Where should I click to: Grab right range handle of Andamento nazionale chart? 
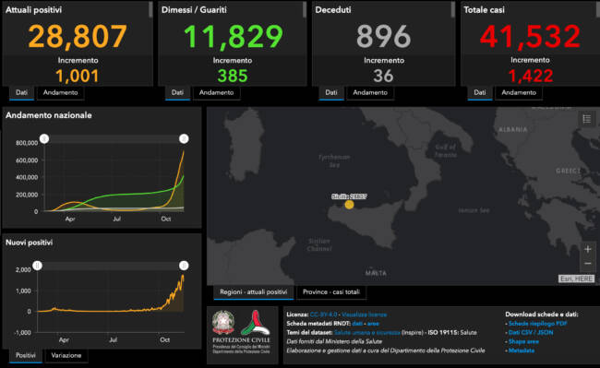[184, 138]
